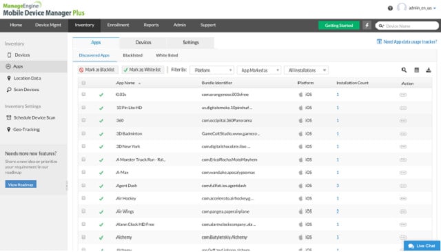Check the box for 3D Badminton row
The height and width of the screenshot is (252, 441).
point(83,133)
